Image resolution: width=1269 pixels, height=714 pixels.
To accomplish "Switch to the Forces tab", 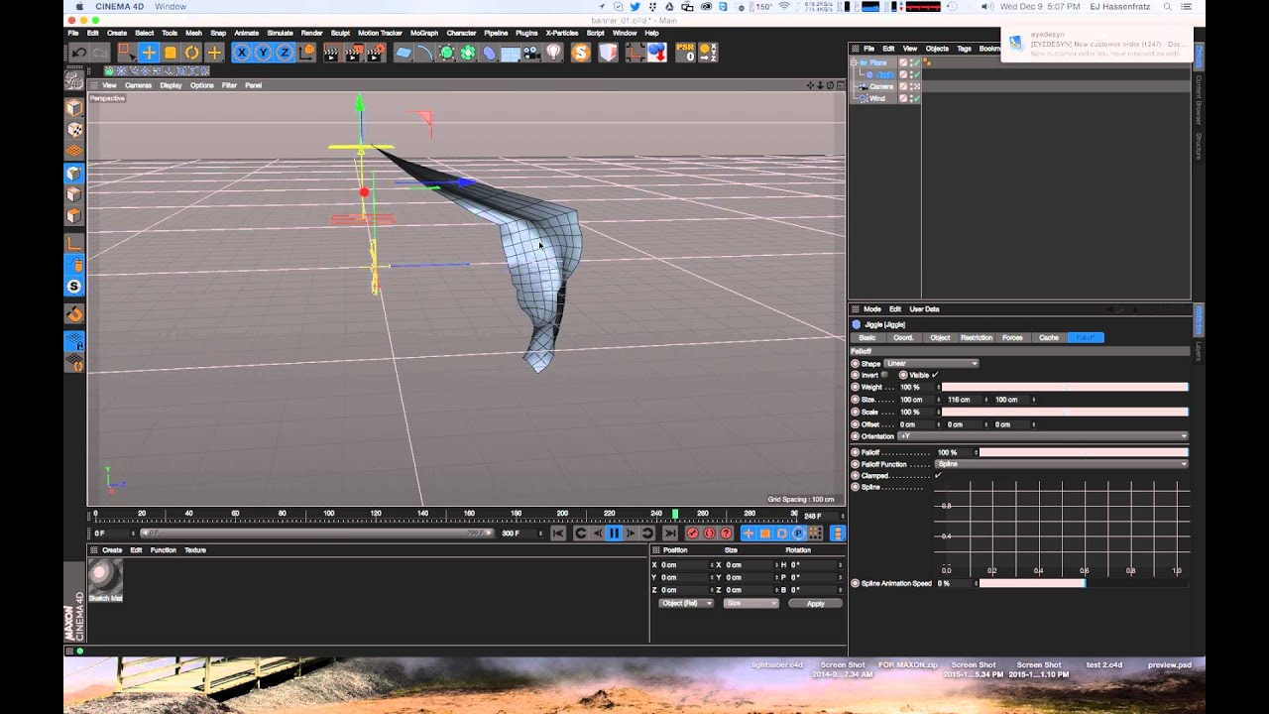I will pos(1012,338).
